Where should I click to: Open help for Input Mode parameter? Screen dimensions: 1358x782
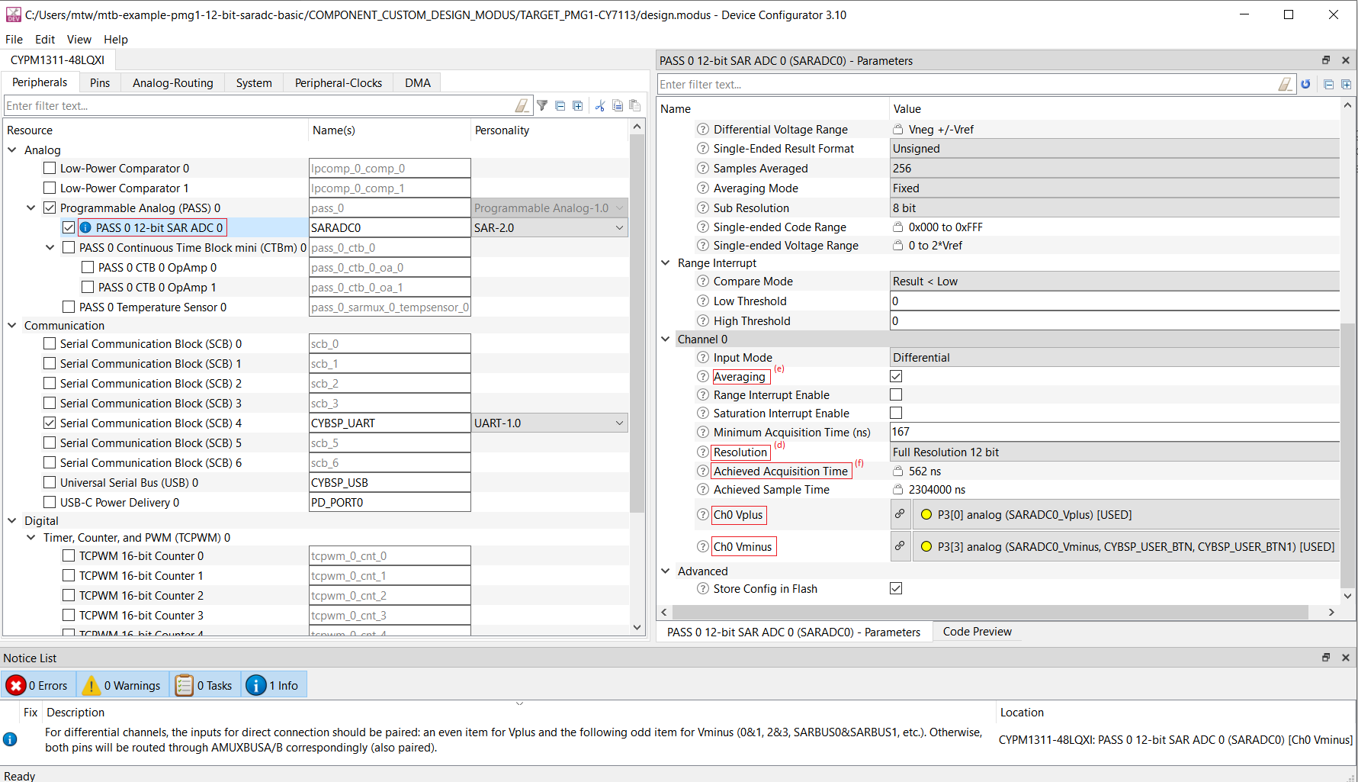point(703,358)
